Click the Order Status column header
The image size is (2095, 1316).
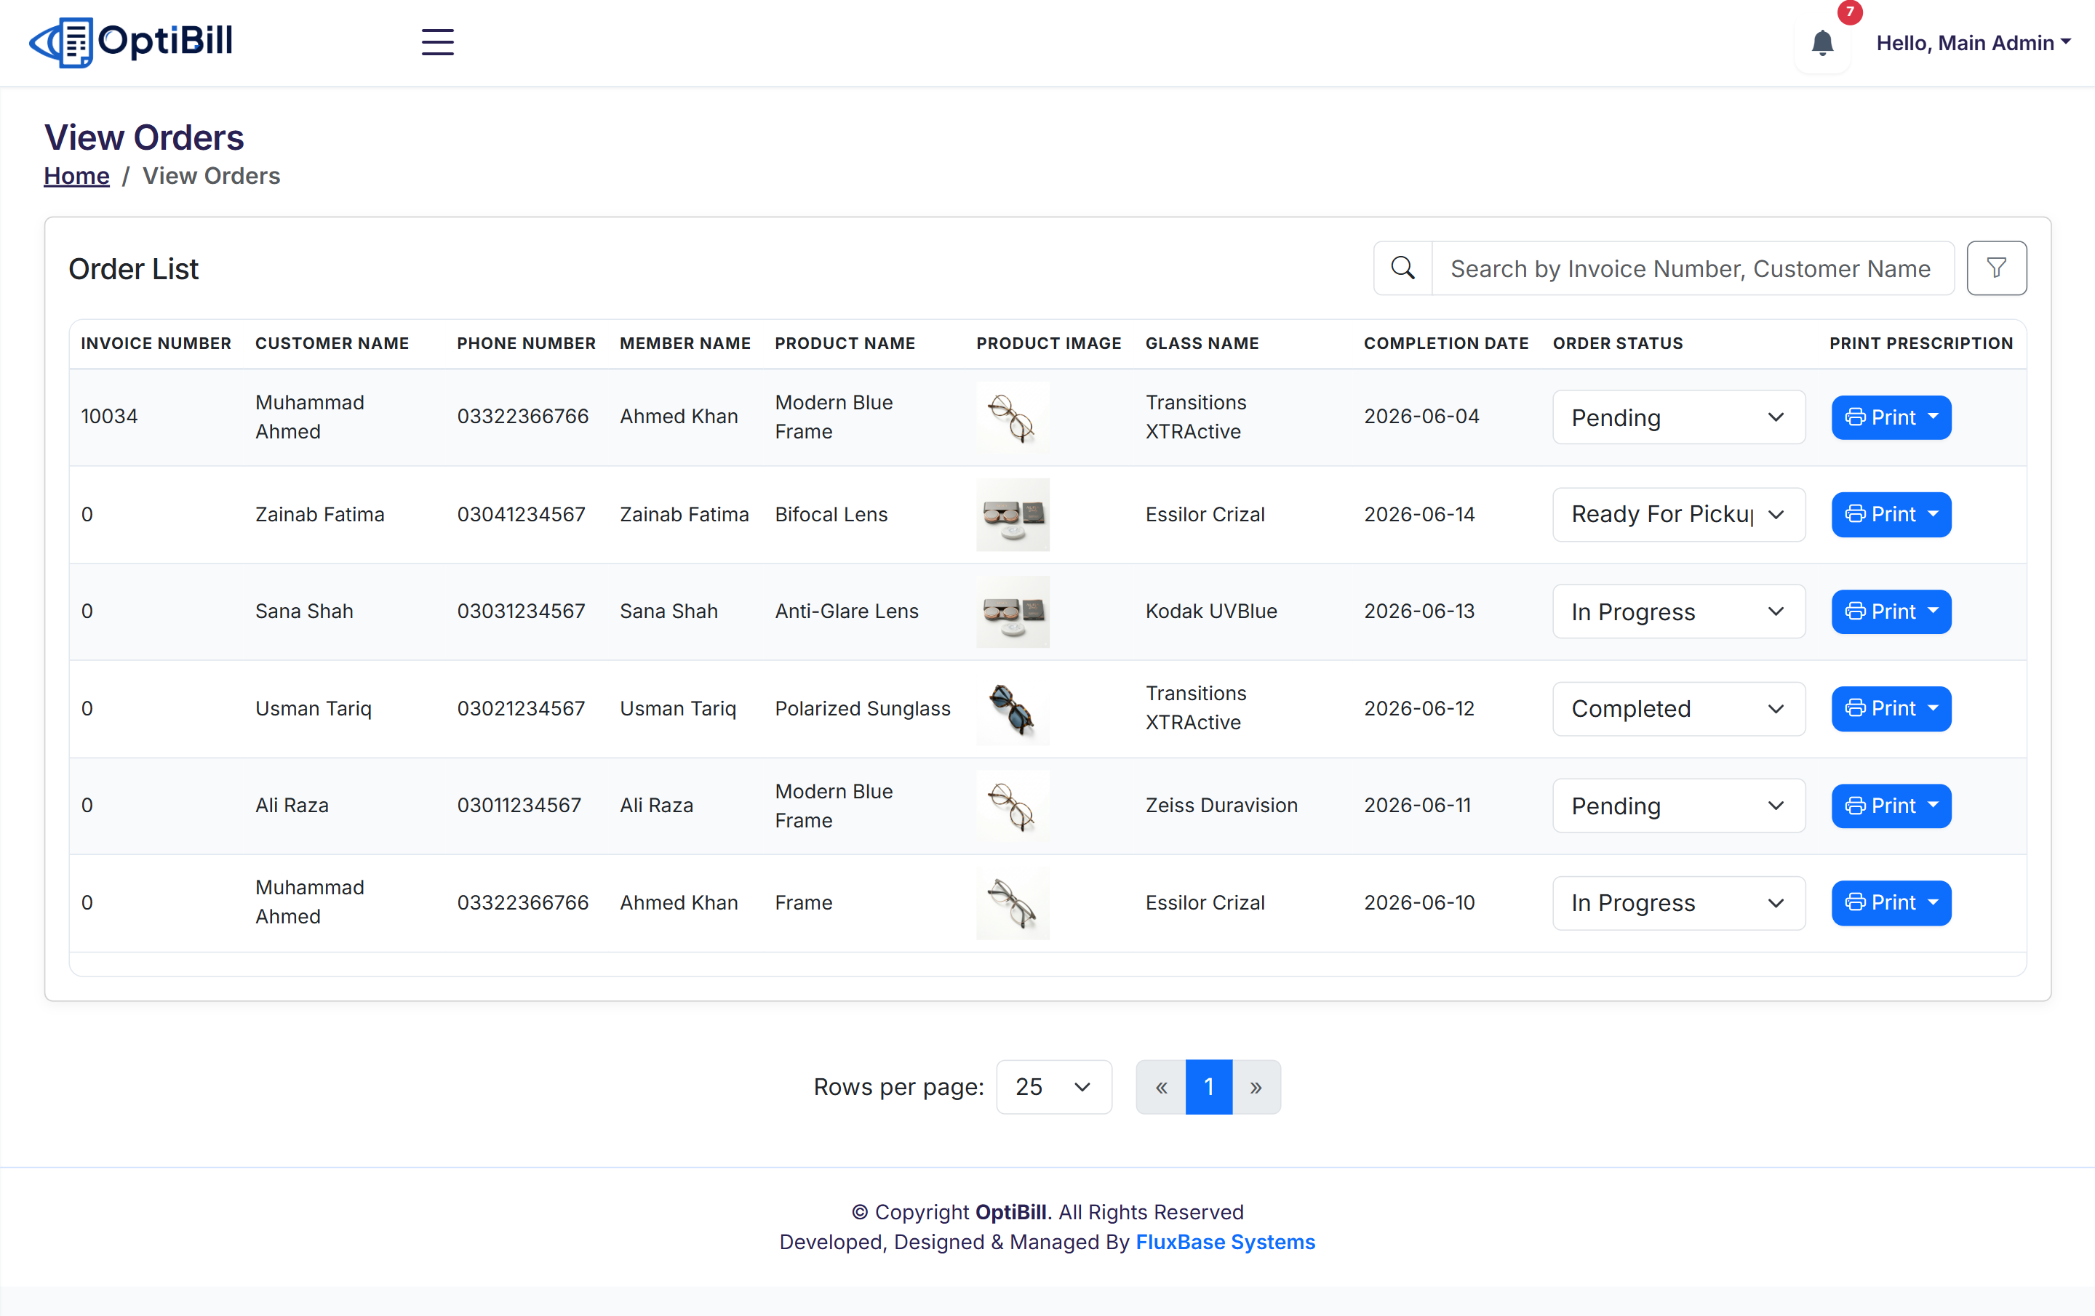coord(1617,344)
